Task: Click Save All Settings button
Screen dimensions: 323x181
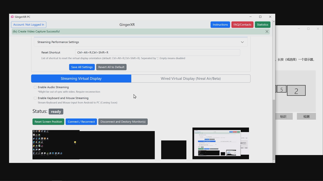Action: pos(82,67)
